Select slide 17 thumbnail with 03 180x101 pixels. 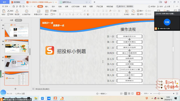[x=17, y=62]
